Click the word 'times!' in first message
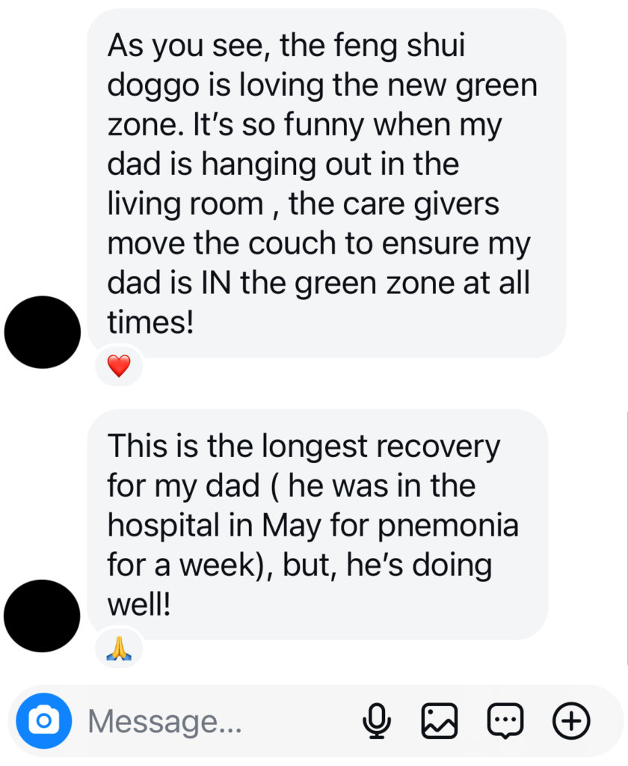Screen dimensions: 628x766 point(150,323)
